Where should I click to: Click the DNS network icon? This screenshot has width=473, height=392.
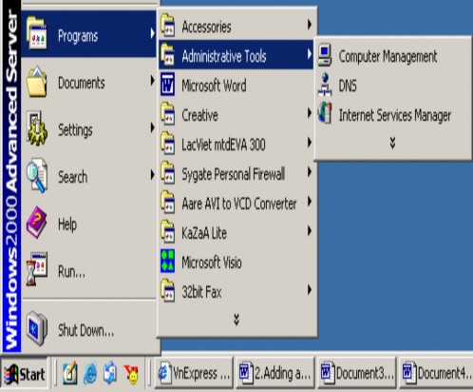[325, 84]
